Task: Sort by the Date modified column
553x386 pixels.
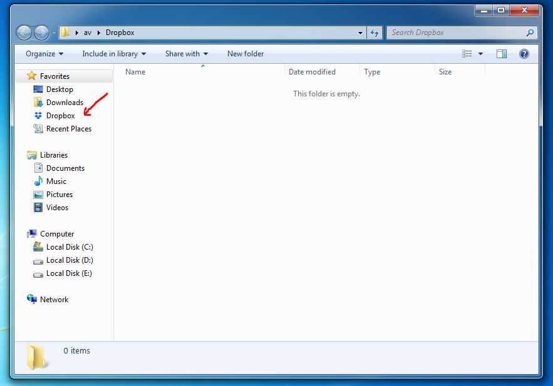Action: [312, 72]
